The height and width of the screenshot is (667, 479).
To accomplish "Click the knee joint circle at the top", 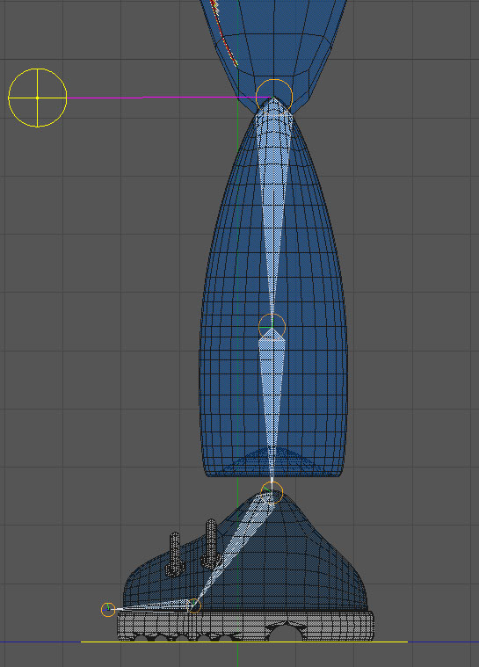I will coord(274,97).
